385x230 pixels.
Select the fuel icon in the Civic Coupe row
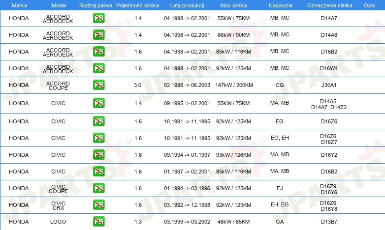tap(98, 188)
